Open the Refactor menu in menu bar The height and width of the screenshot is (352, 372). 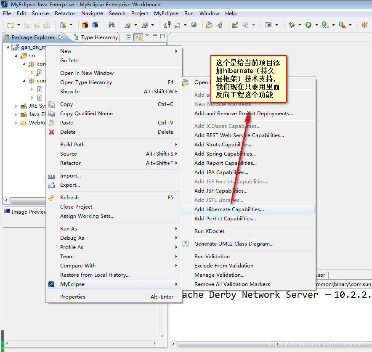(65, 13)
